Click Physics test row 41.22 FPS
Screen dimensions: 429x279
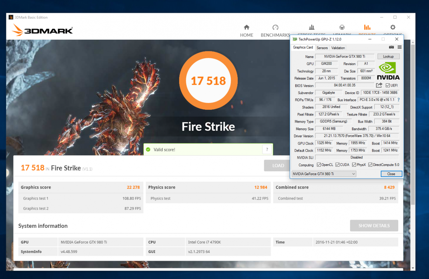(x=208, y=198)
